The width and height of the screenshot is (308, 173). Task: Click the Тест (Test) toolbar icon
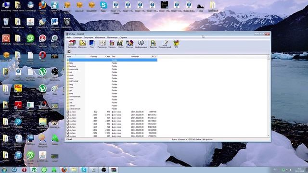click(92, 44)
